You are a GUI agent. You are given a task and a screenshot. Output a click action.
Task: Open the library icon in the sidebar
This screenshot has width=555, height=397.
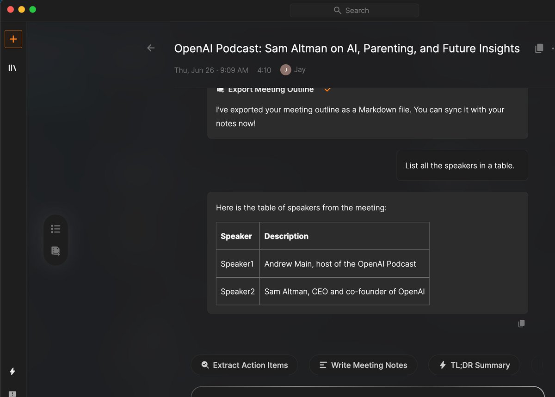click(12, 68)
